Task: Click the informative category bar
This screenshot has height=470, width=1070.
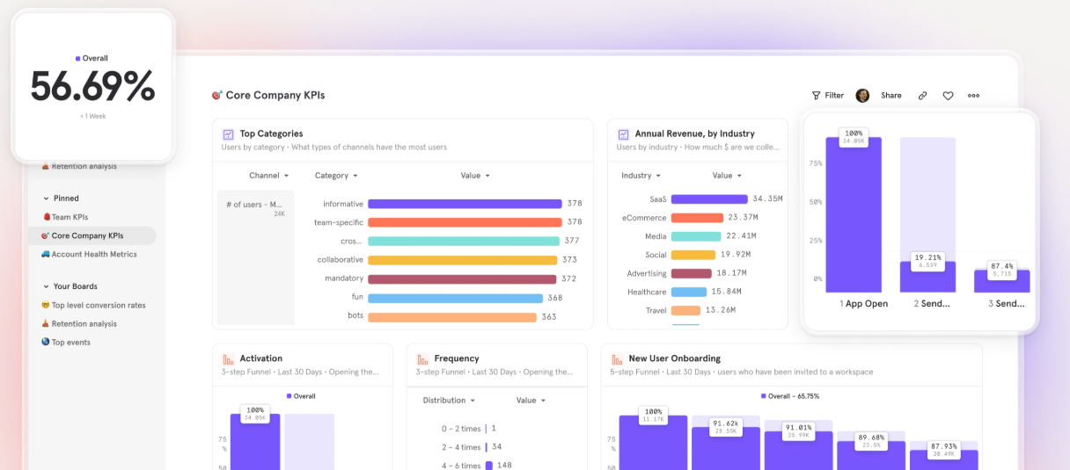Action: click(x=465, y=204)
